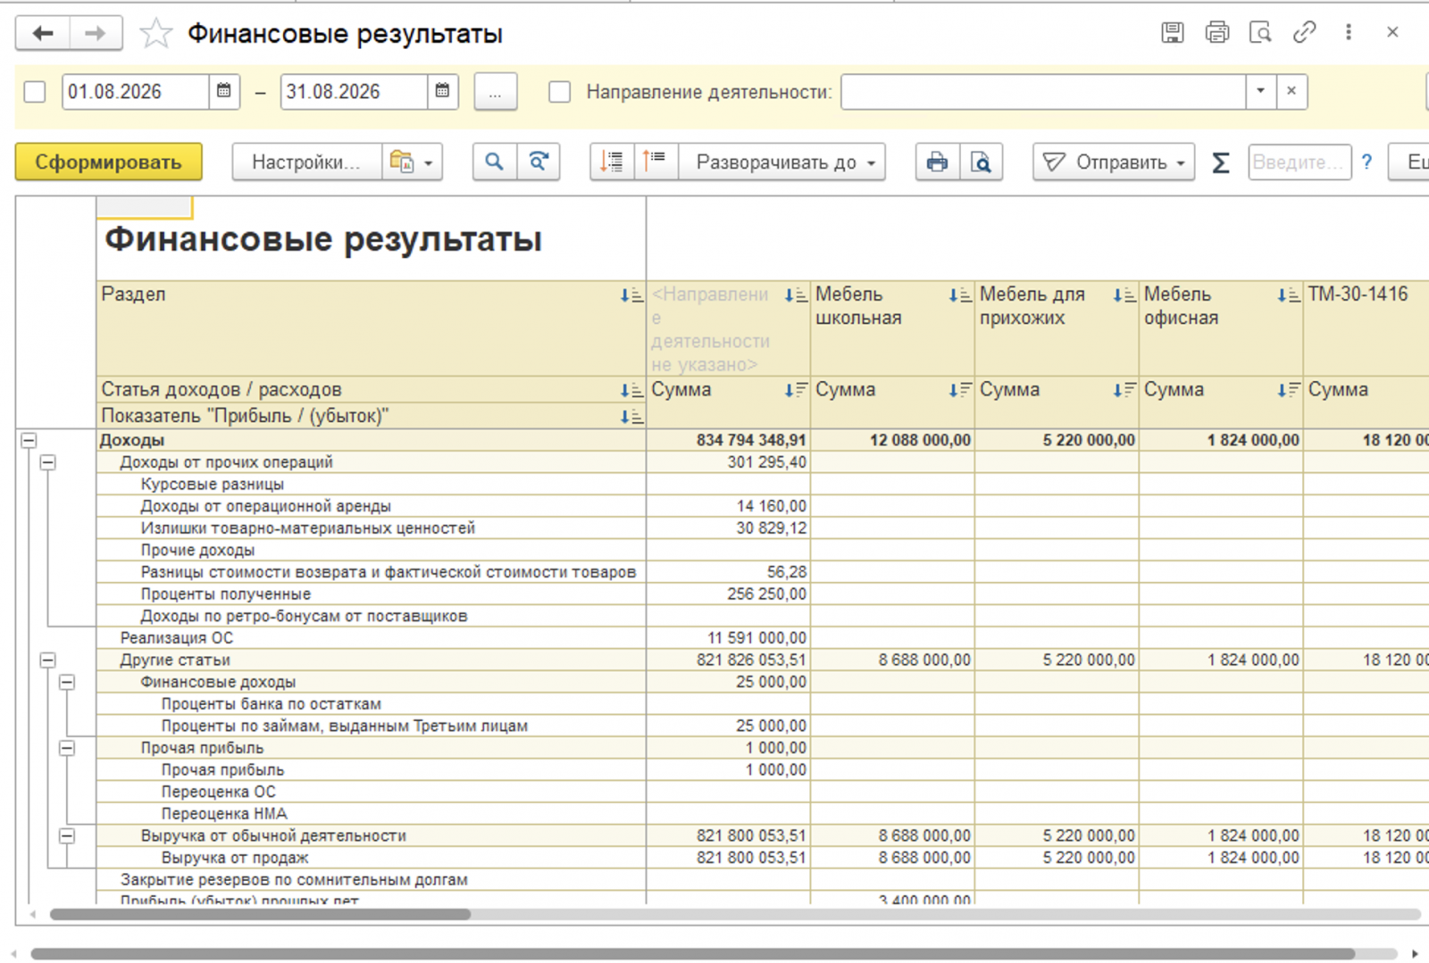Open toolbar print preview icon
1429x963 pixels.
pyautogui.click(x=981, y=162)
